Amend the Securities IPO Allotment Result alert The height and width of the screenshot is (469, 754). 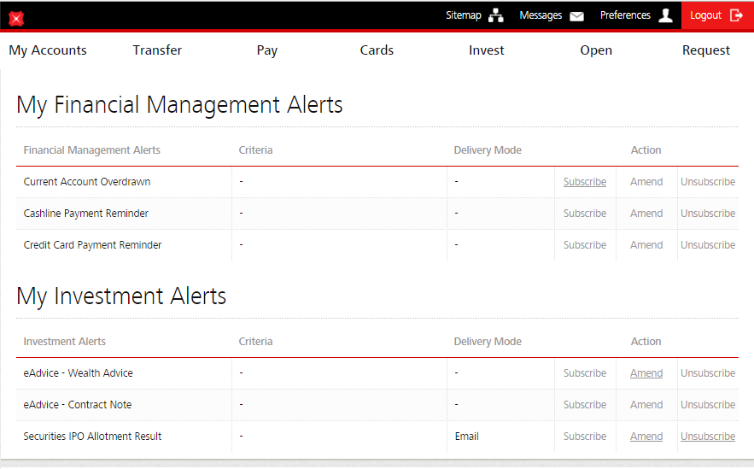(646, 437)
